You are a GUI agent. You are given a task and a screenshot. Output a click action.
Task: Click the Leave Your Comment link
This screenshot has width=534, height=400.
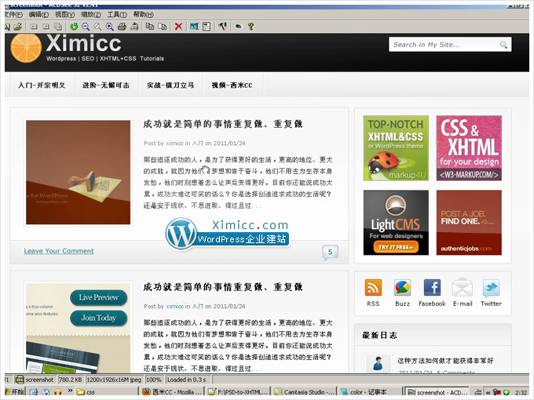59,251
